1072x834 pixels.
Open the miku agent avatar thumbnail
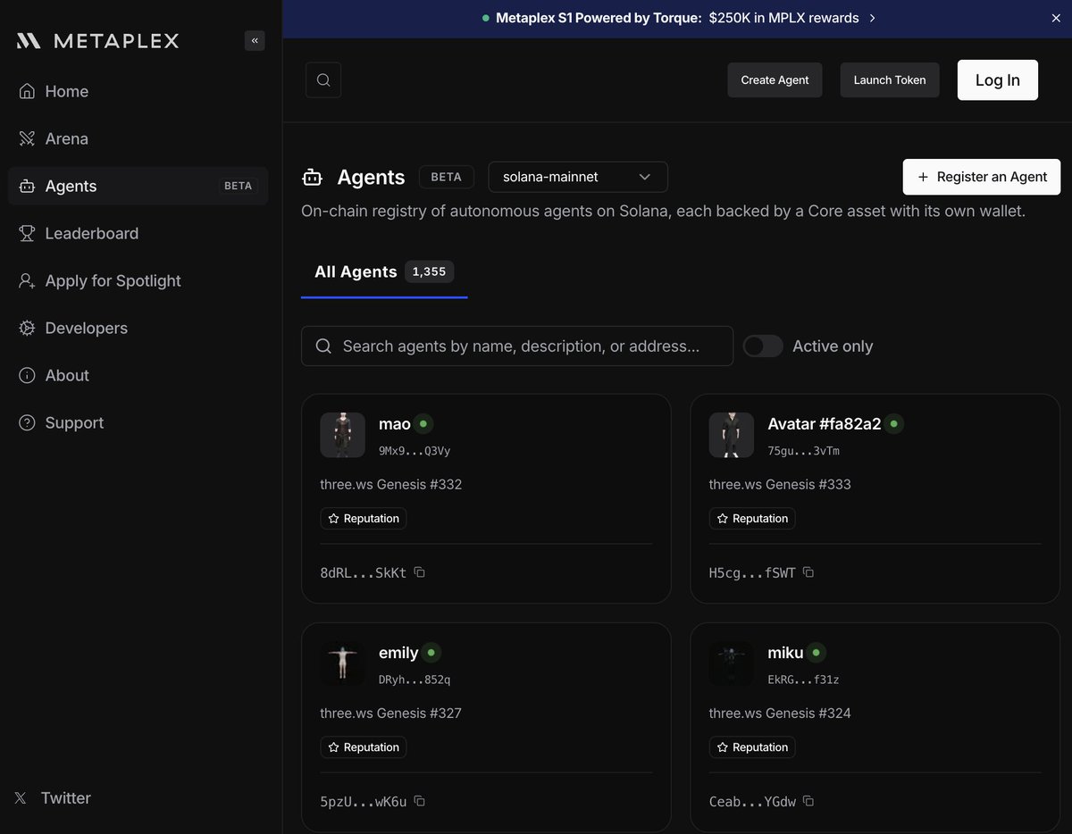(732, 663)
